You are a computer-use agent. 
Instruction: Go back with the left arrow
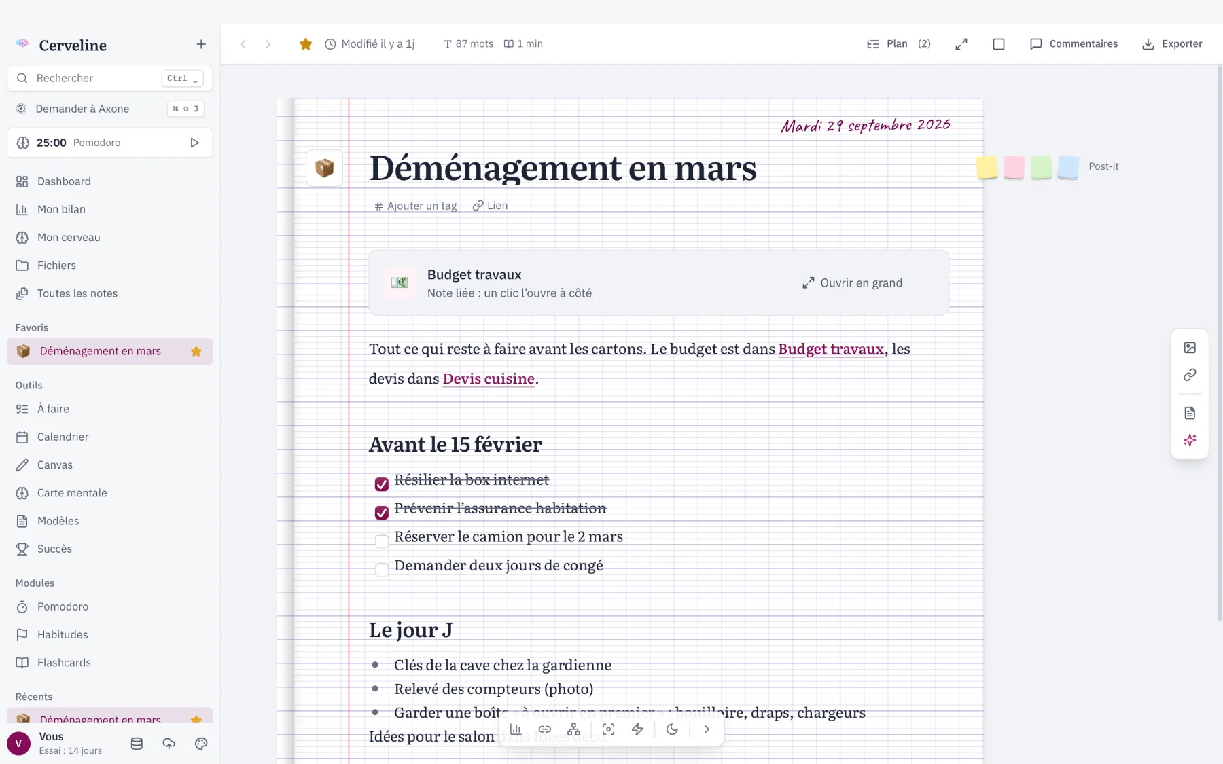tap(243, 44)
